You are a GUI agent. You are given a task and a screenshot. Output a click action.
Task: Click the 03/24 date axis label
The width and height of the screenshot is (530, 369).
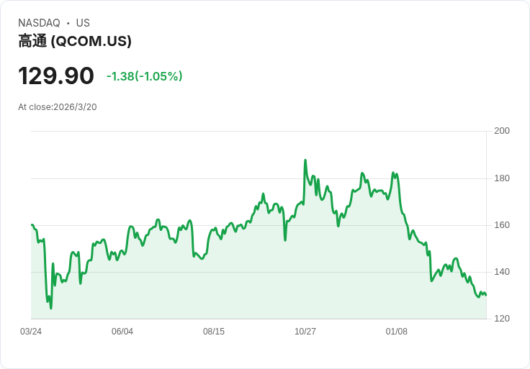coord(31,332)
